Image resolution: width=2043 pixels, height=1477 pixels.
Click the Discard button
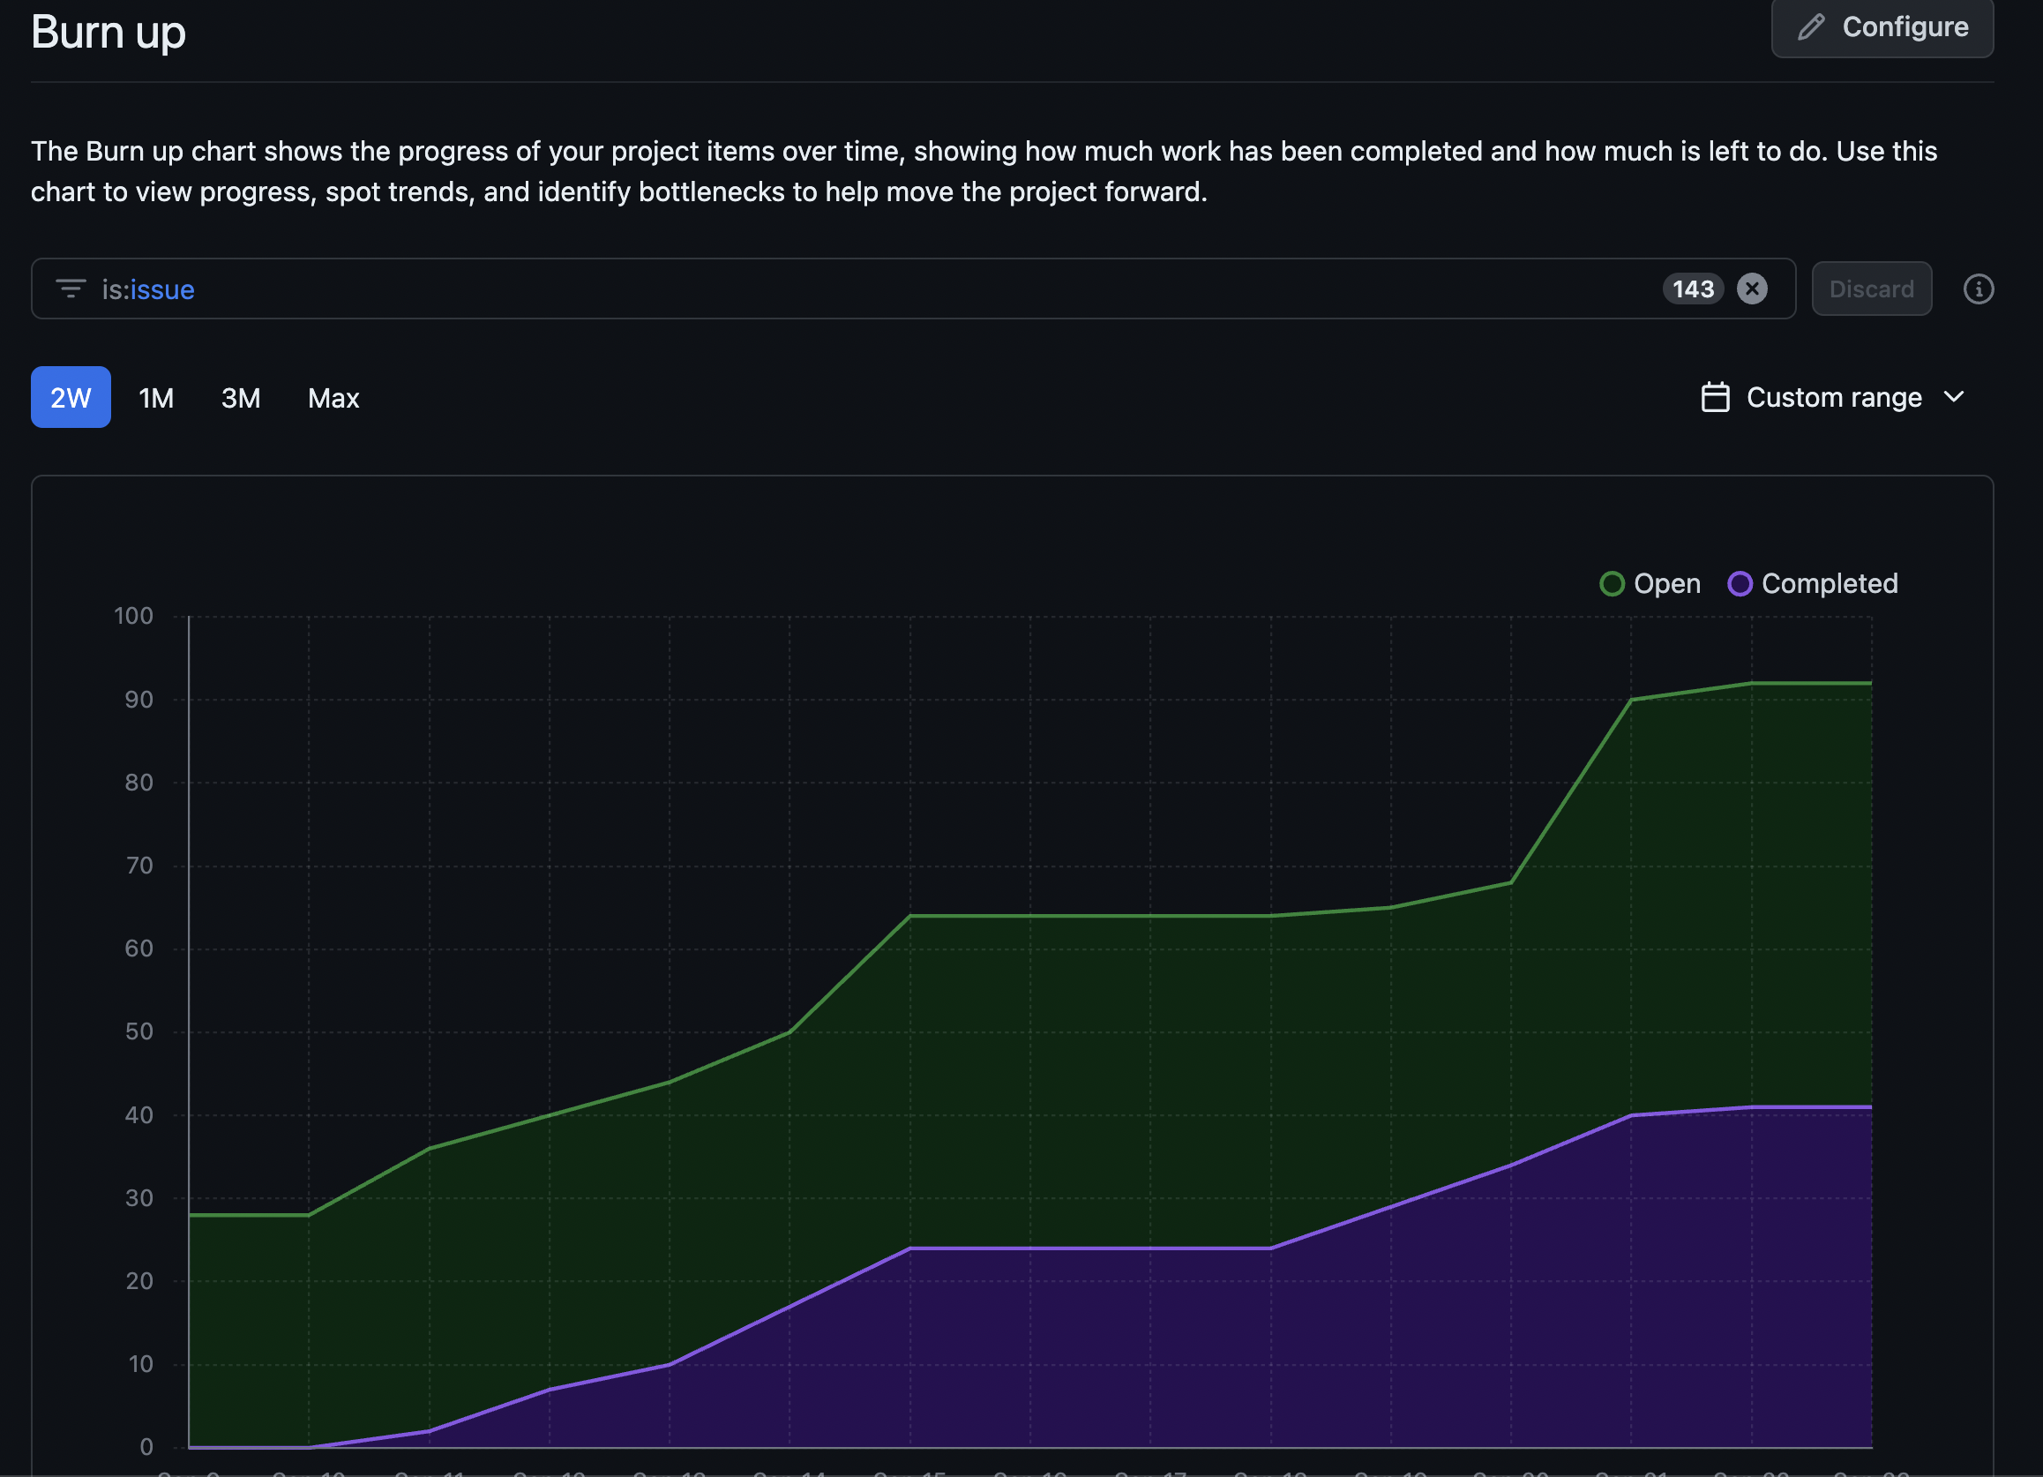pos(1872,289)
